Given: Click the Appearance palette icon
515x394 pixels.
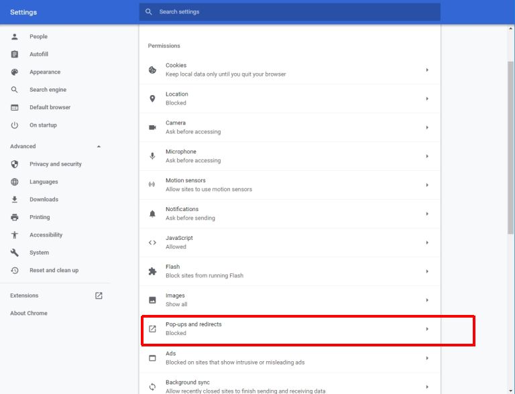Looking at the screenshot, I should [15, 72].
